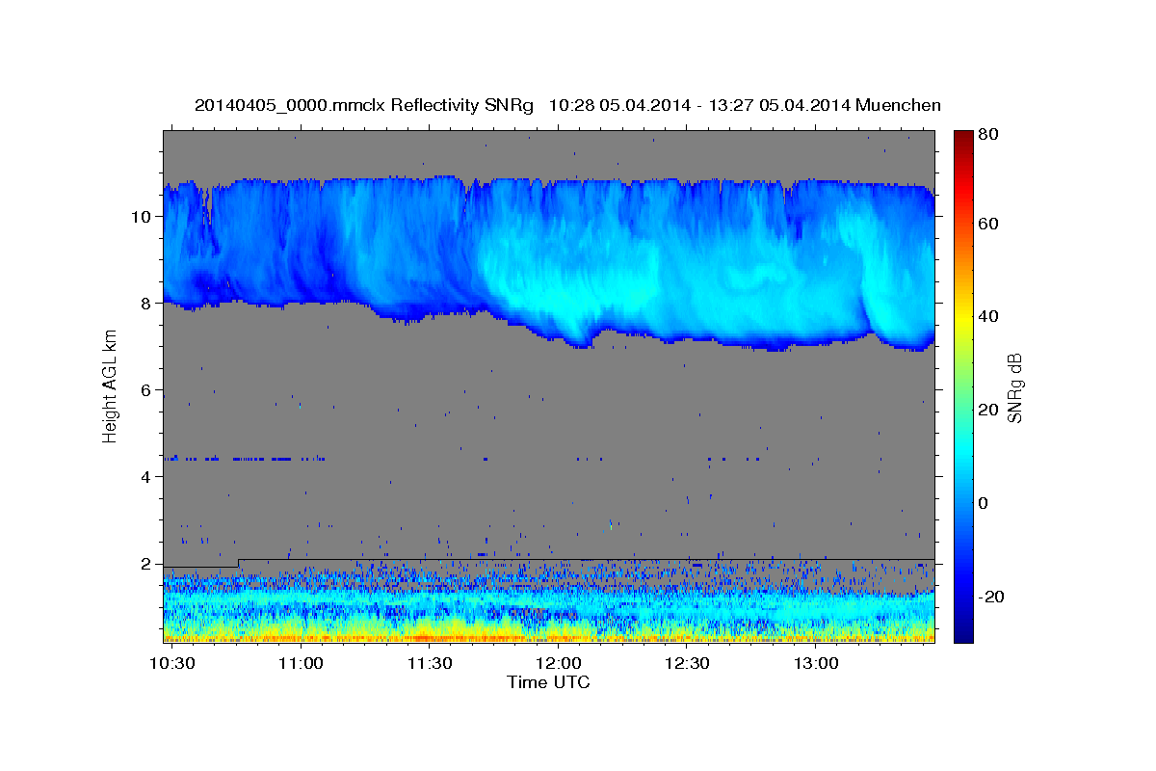Image resolution: width=1156 pixels, height=771 pixels.
Task: Click the colorbar tick label -20
Action: coord(990,597)
